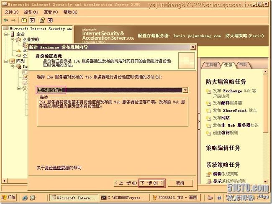Click the Help toolbar icon with question mark

coord(42,20)
